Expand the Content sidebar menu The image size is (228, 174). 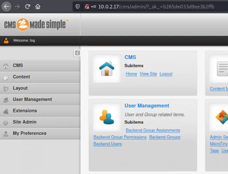pyautogui.click(x=21, y=77)
